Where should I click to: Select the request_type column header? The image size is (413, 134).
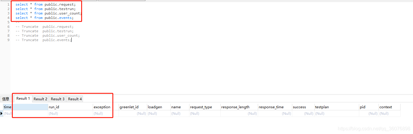point(205,107)
